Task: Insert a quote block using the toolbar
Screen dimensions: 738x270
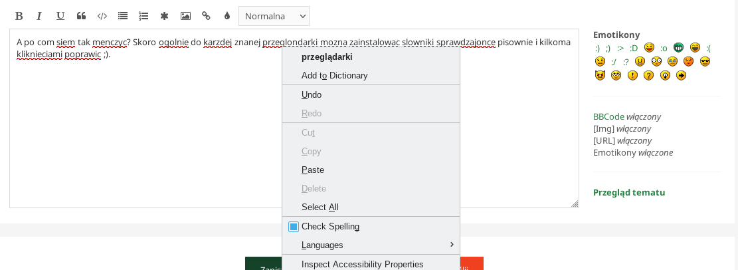Action: pos(81,16)
